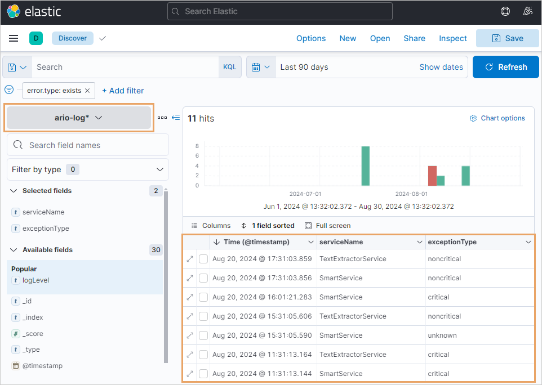Collapse the Selected fields section
Viewport: 542px width, 385px height.
point(14,191)
